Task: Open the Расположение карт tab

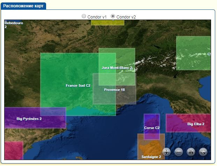Action: [x=23, y=6]
